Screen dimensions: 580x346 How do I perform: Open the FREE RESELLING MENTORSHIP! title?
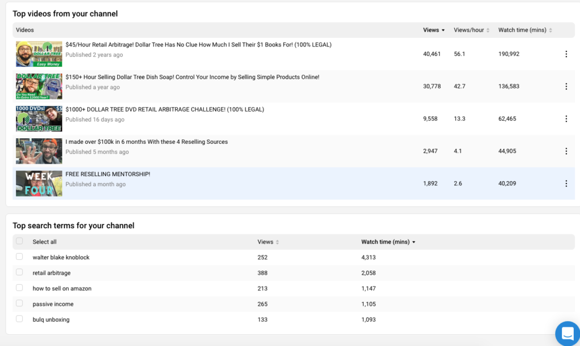[108, 174]
